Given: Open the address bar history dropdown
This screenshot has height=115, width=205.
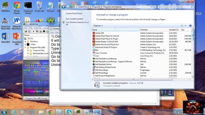Looking at the screenshot, I should 151,7.
